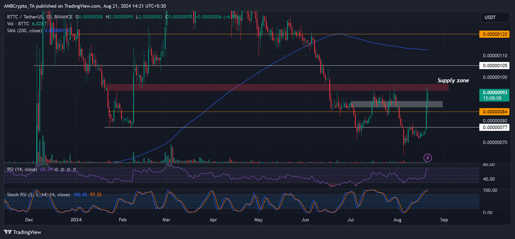Select the white 0.00000105 price label

point(494,66)
